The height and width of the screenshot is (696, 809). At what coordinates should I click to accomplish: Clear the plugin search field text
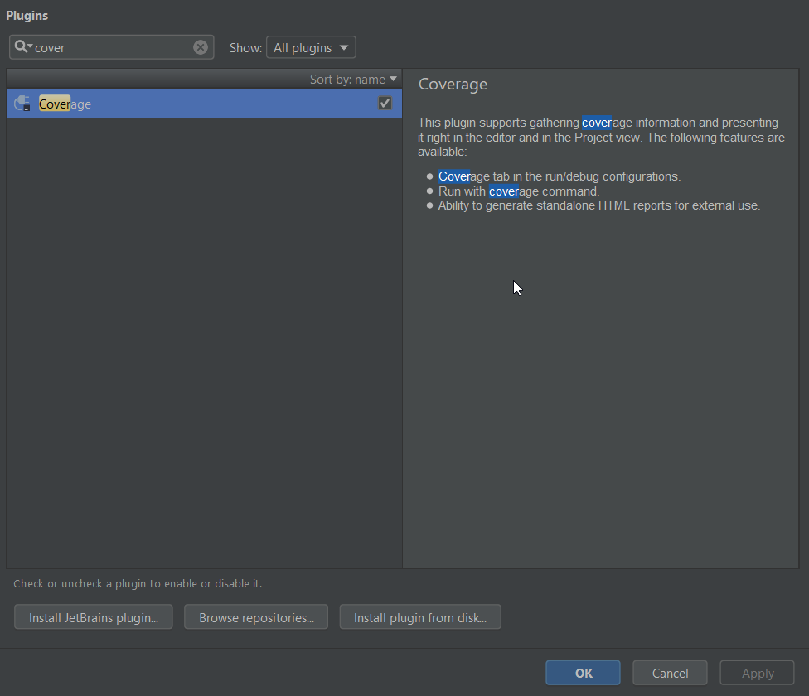201,47
